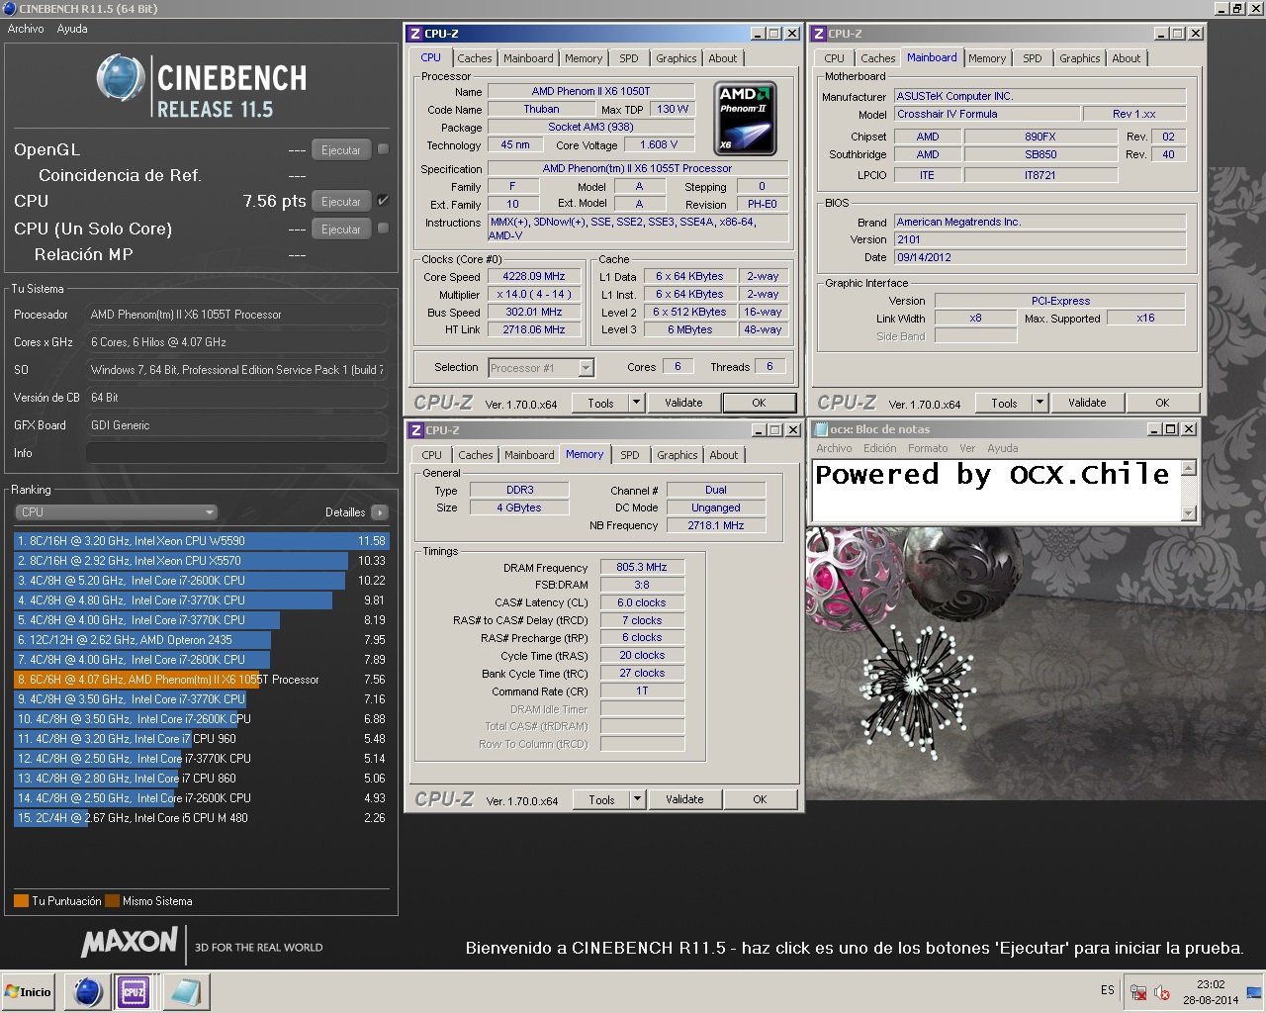Click the DRAM Frequency value 805.3 MHz

(642, 568)
